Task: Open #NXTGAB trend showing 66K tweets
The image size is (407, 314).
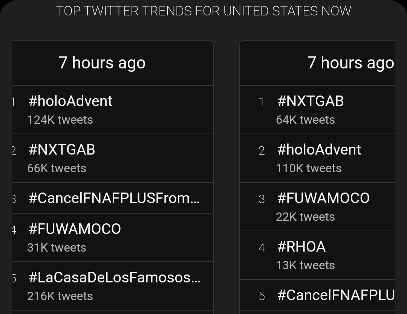Action: [x=62, y=150]
